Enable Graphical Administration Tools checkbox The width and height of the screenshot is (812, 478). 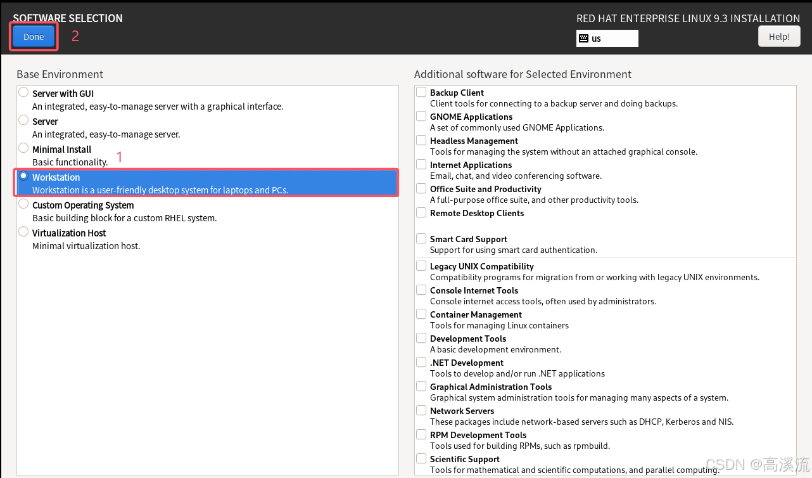[x=421, y=386]
